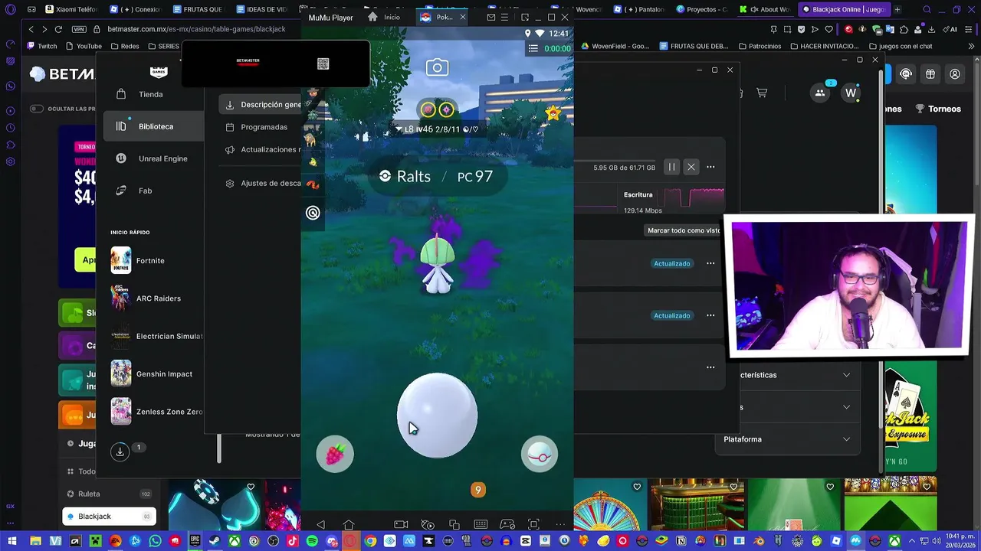
Task: Select Blackjack category in Betmaster sidebar
Action: click(x=109, y=517)
